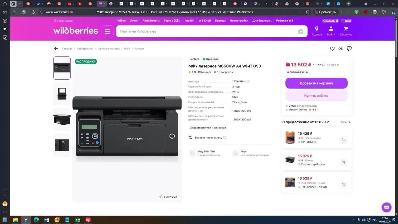This screenshot has width=398, height=224.
Task: Expand the Для бизнеса dropdown menu
Action: pos(262,21)
